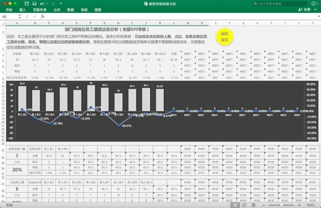Click the zoom slider handle

[281, 205]
